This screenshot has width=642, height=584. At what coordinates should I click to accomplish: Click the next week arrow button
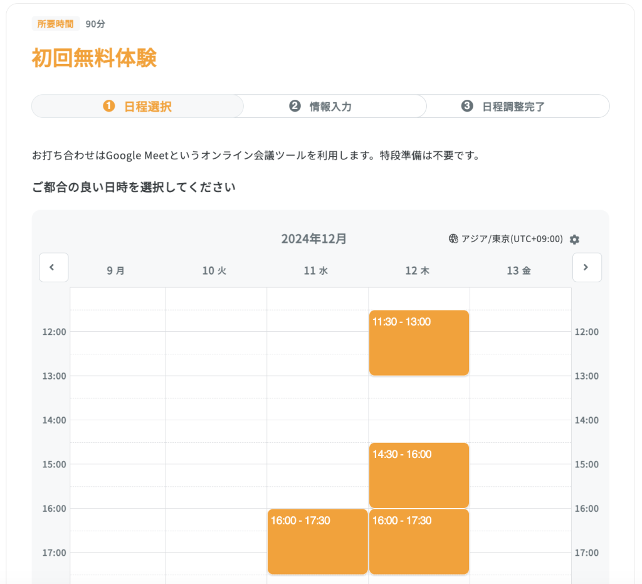[x=586, y=267]
